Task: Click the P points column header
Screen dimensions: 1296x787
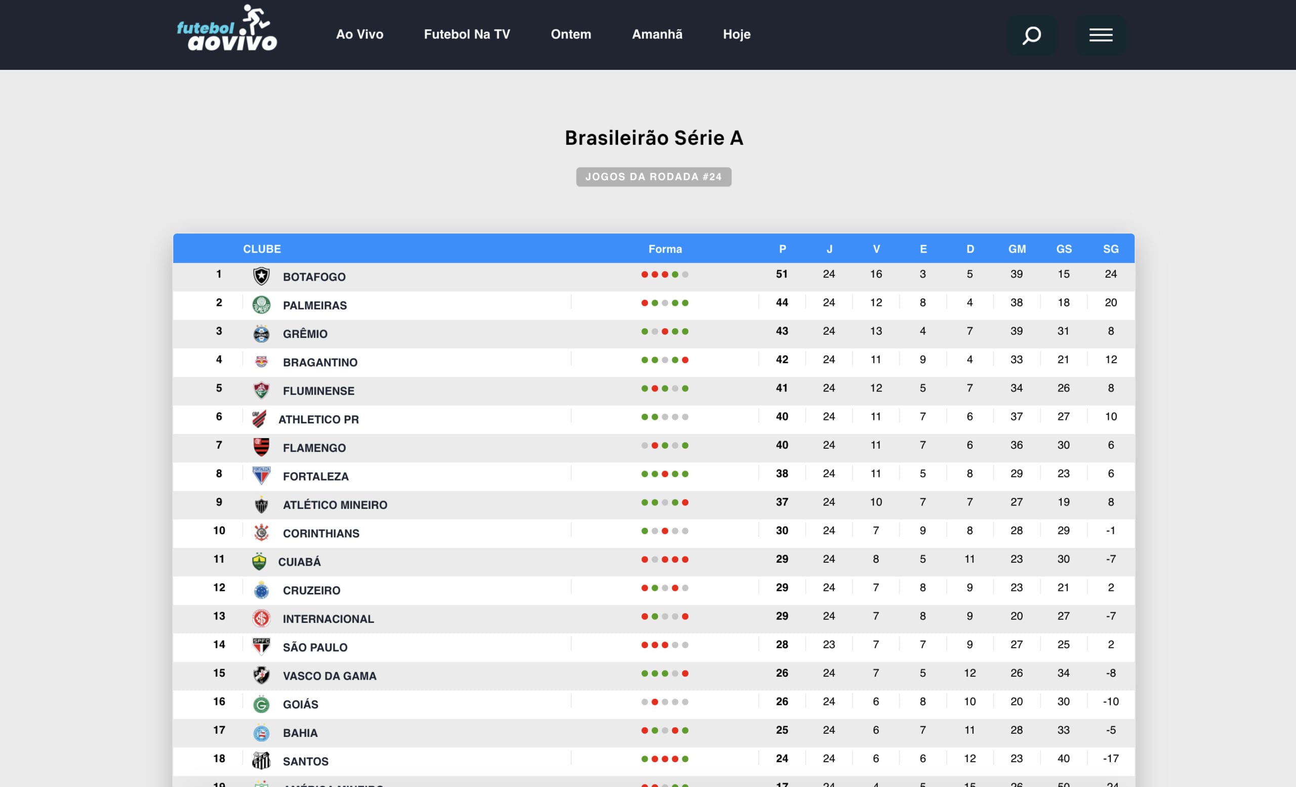Action: coord(782,249)
